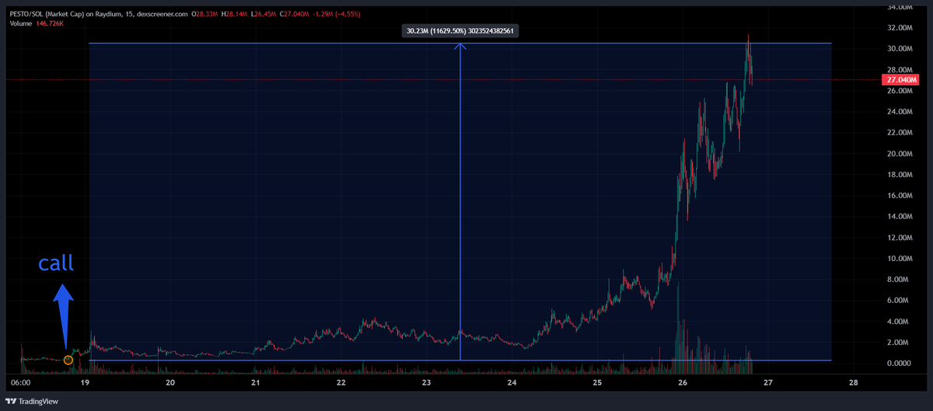Click 14.00M on the price axis
The width and height of the screenshot is (933, 411).
point(899,217)
